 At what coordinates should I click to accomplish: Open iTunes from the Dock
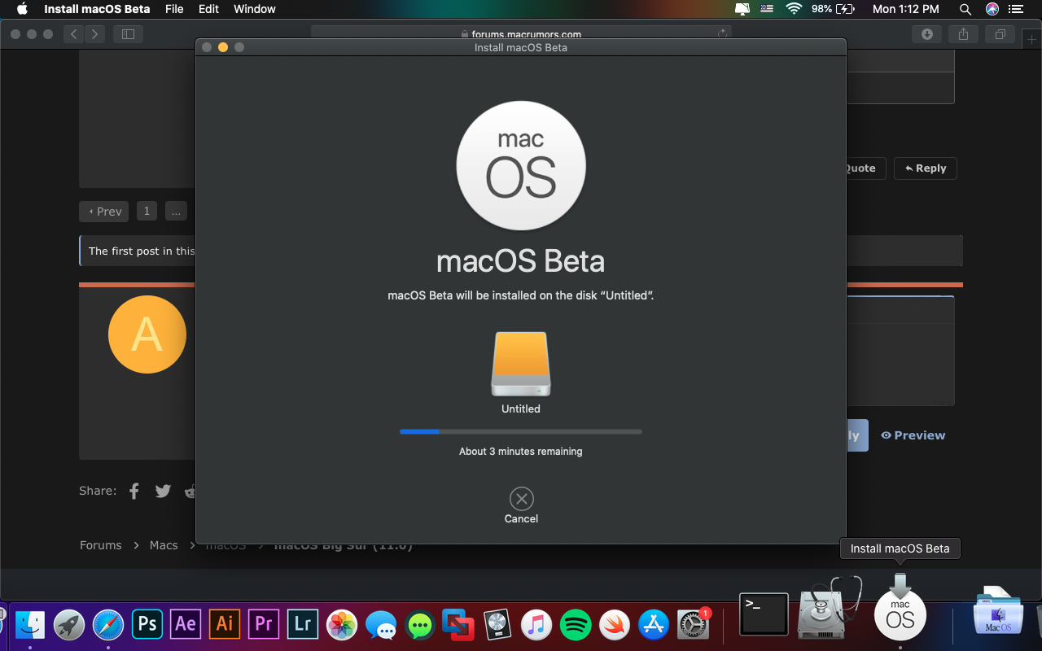coord(536,624)
